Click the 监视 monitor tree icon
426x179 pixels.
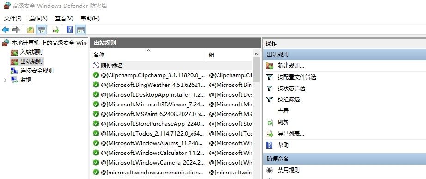(x=14, y=80)
